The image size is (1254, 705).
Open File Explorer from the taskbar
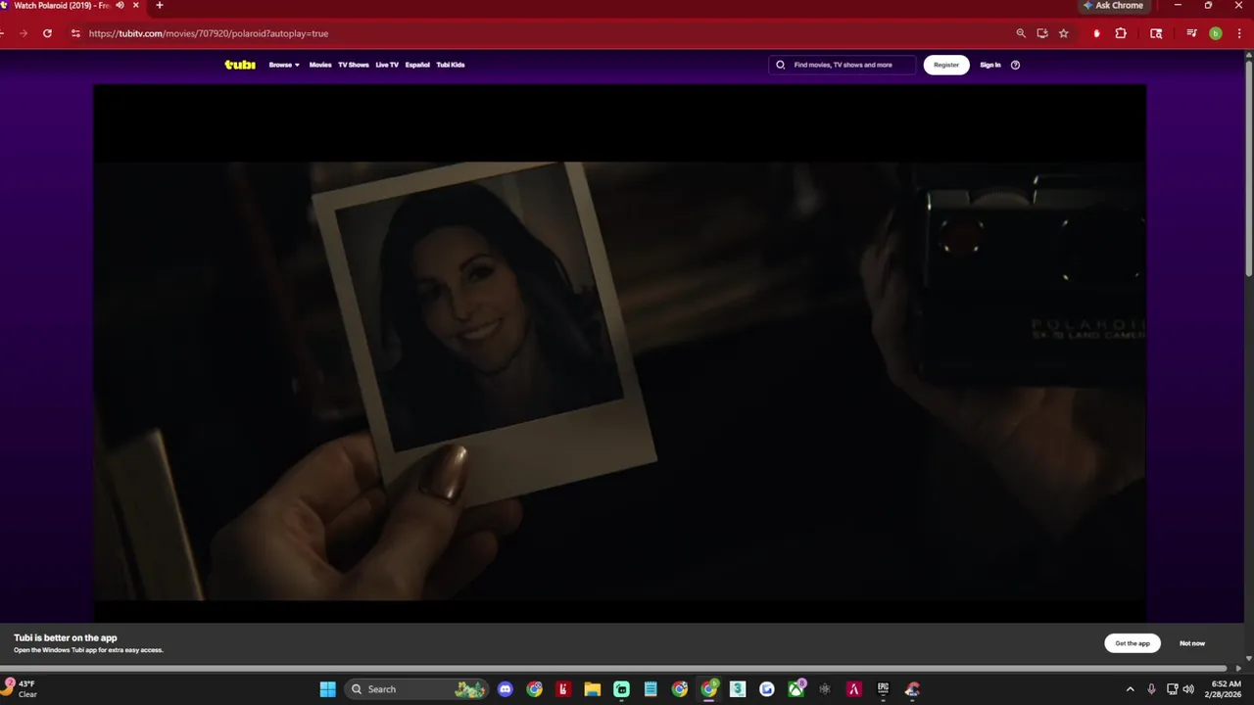tap(592, 689)
